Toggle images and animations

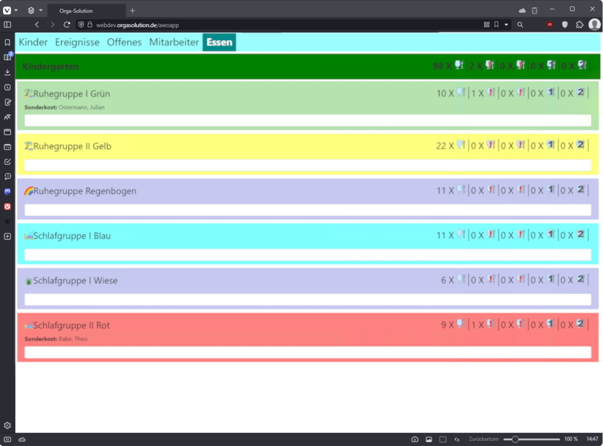coord(429,439)
